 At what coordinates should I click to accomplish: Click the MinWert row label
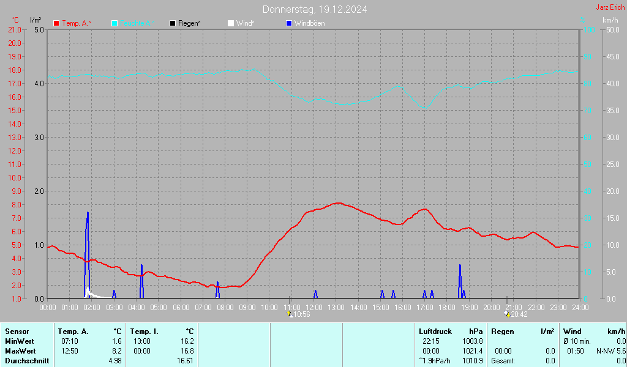pyautogui.click(x=18, y=341)
